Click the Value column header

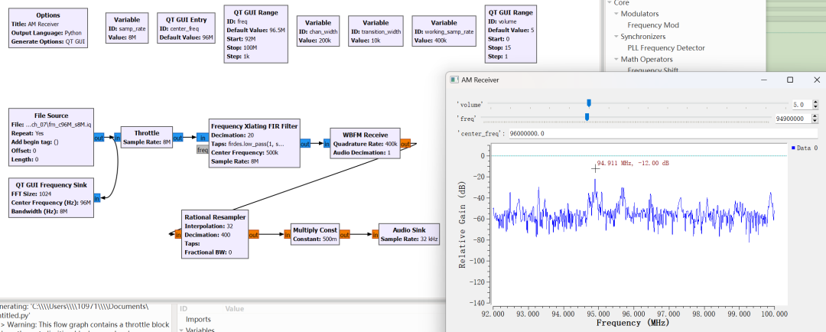[235, 309]
